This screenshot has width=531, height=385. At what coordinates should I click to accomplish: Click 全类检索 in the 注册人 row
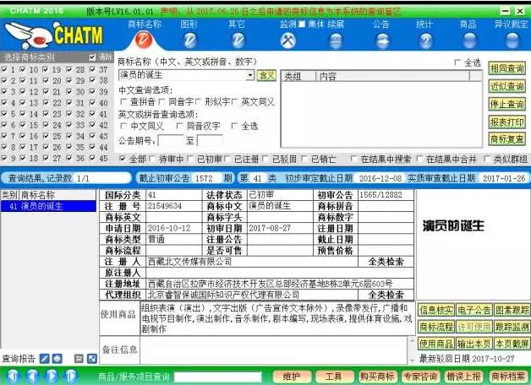pos(386,262)
